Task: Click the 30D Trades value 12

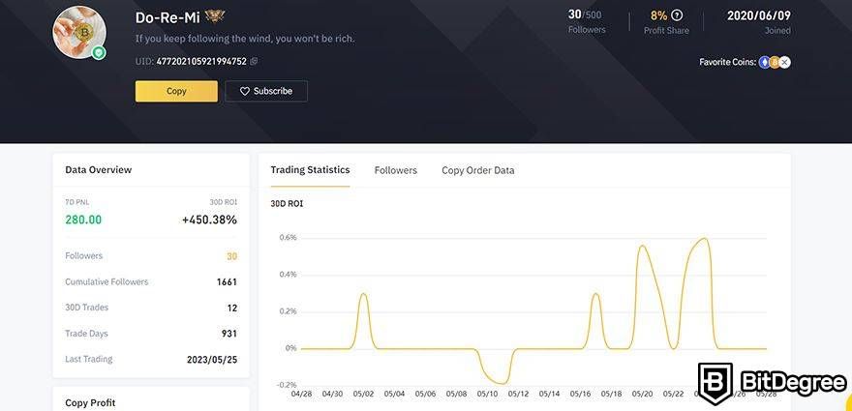Action: (x=232, y=308)
